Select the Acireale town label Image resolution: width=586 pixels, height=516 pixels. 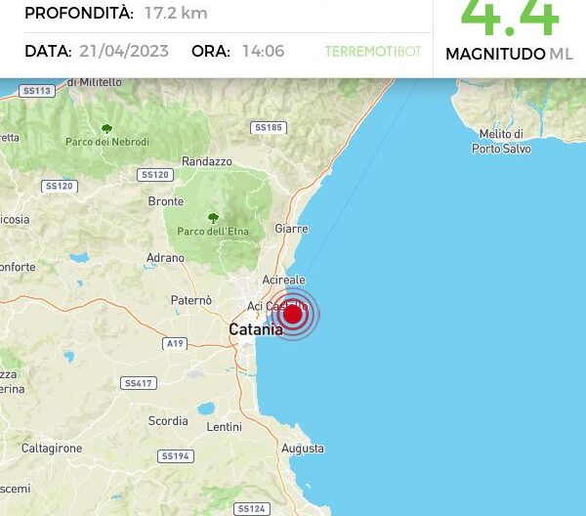283,279
